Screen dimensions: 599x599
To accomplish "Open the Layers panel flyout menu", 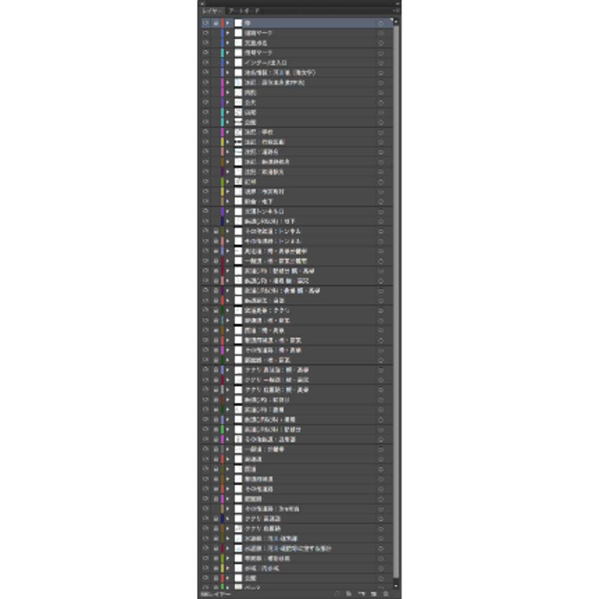I will point(396,10).
